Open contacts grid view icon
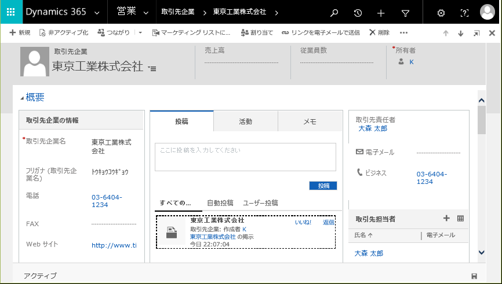The image size is (502, 284). pos(460,219)
